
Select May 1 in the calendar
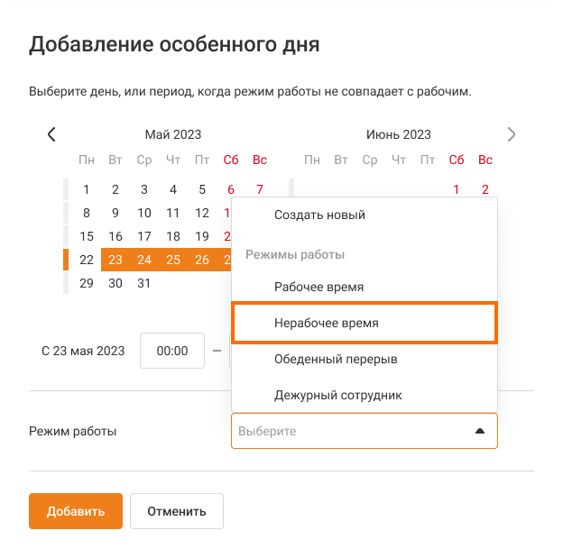(87, 189)
